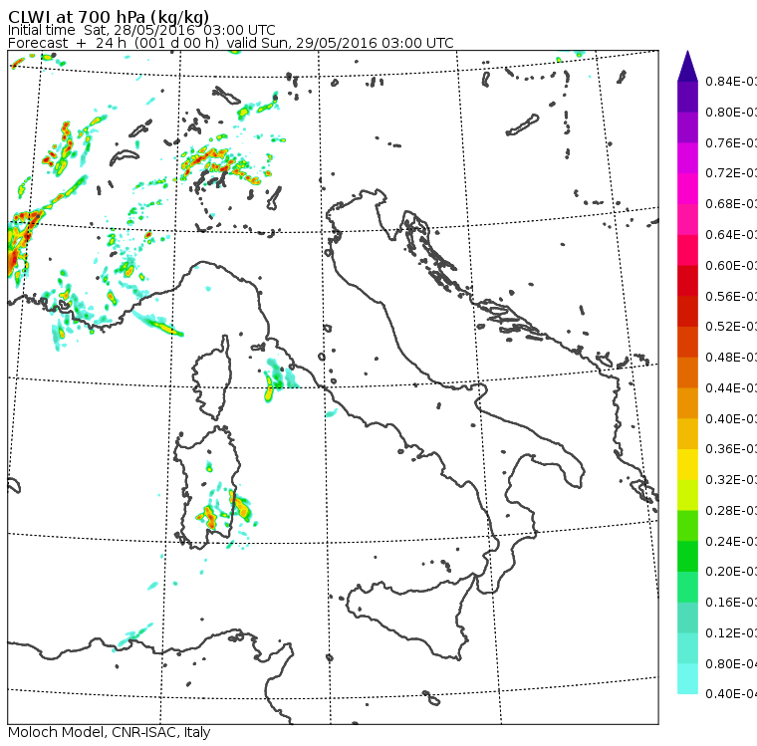
Task: Click the colorbar label 0.40E-04
Action: tap(731, 694)
